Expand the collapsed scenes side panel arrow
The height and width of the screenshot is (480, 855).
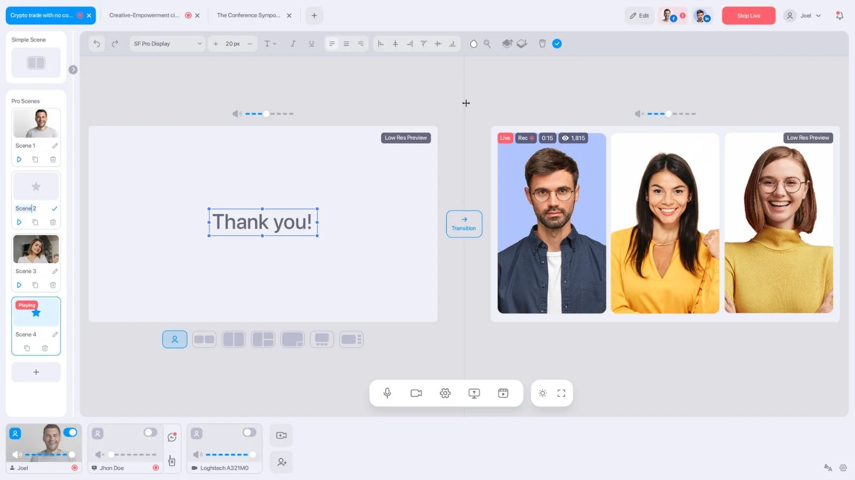pyautogui.click(x=73, y=70)
